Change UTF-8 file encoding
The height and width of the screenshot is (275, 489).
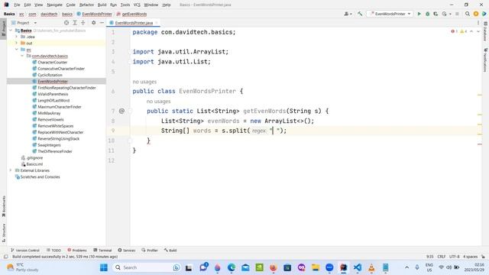click(x=454, y=257)
